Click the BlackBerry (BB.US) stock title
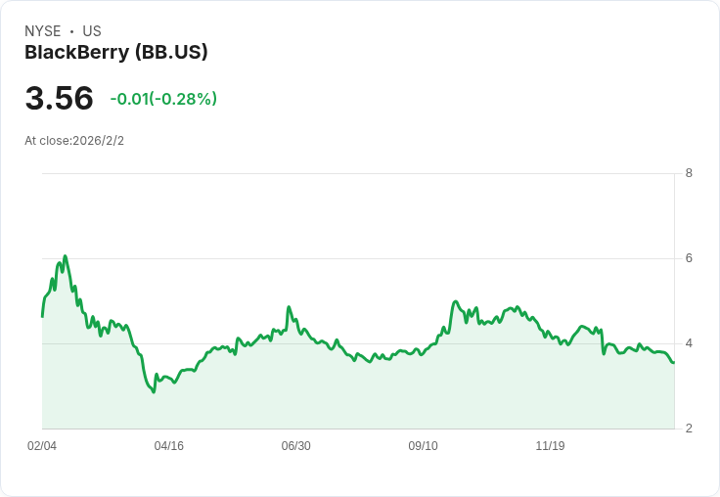Viewport: 720px width, 497px height. pyautogui.click(x=116, y=52)
